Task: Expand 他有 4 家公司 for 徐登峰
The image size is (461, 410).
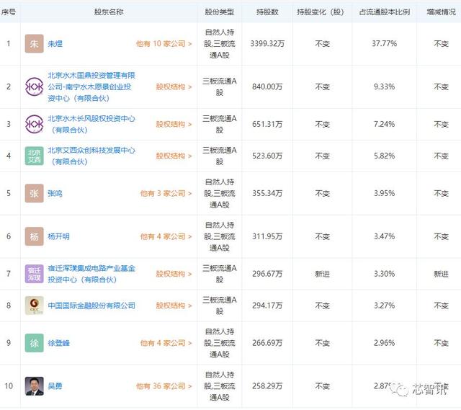Action: point(166,343)
